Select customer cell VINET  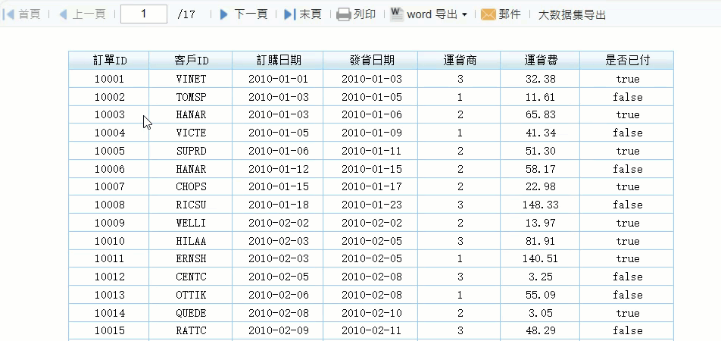(x=191, y=79)
